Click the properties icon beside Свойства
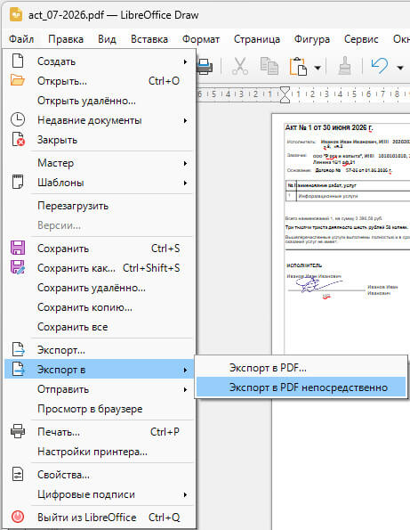Screen dimensions: 410x530 coord(18,474)
